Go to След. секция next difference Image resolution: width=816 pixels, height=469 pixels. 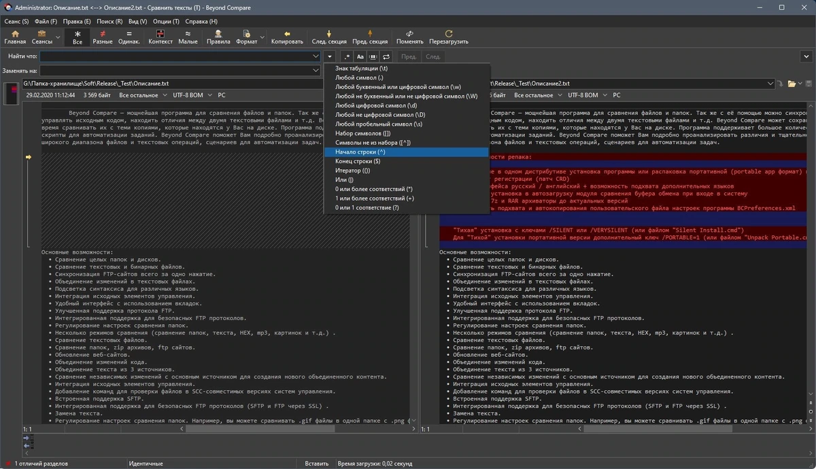pos(329,37)
